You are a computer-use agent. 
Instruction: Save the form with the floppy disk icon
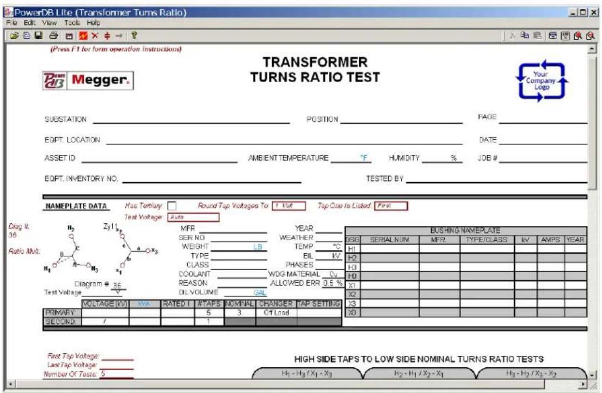[x=39, y=36]
